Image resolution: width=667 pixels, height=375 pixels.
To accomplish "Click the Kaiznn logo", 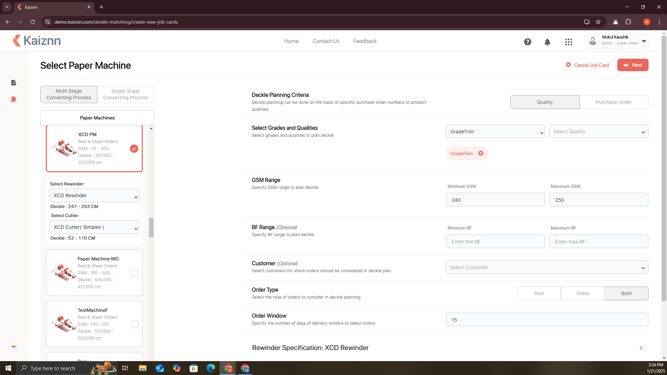I will coord(36,41).
